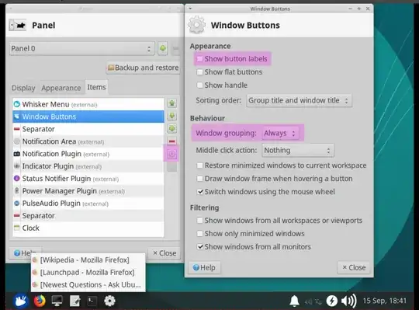
Task: Add new panel with green plus button
Action: [x=162, y=48]
